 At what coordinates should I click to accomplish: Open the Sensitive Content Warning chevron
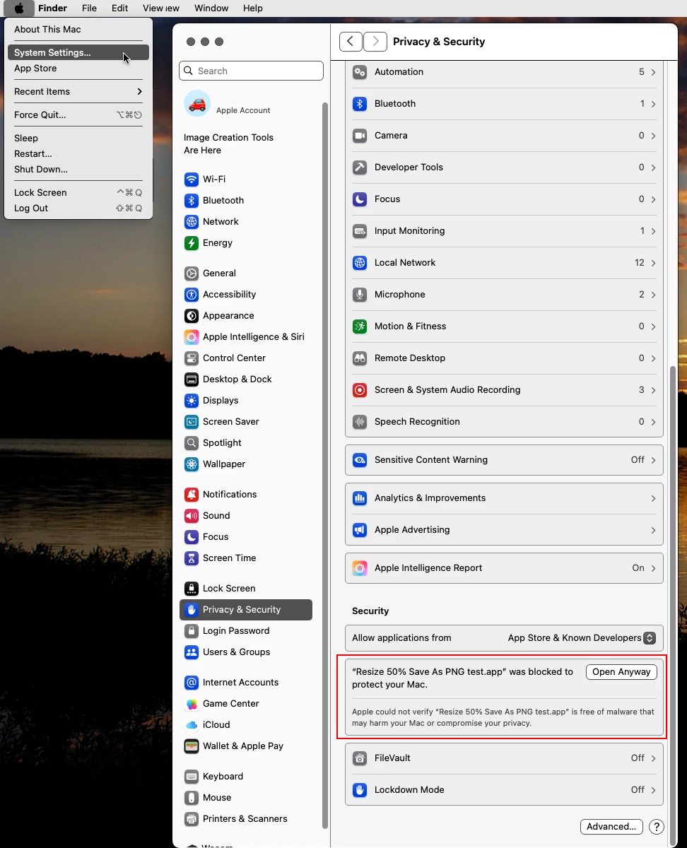click(x=653, y=460)
